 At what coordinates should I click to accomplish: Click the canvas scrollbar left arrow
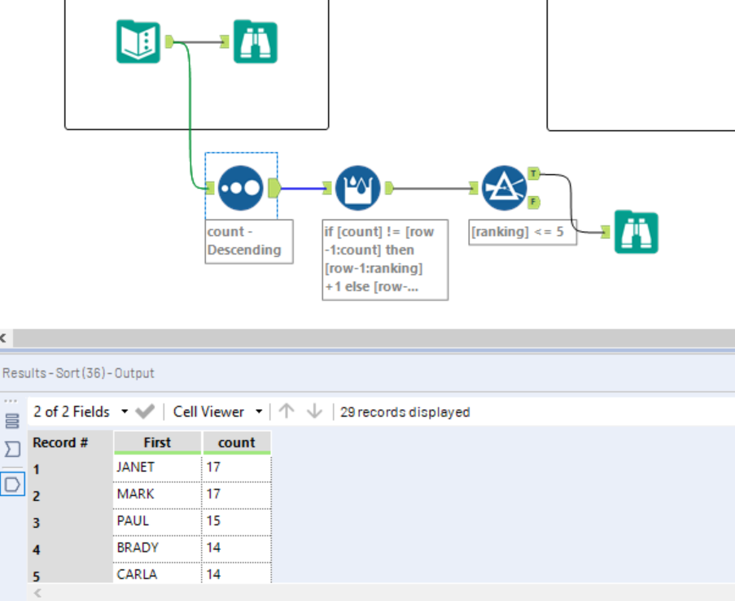coord(4,338)
